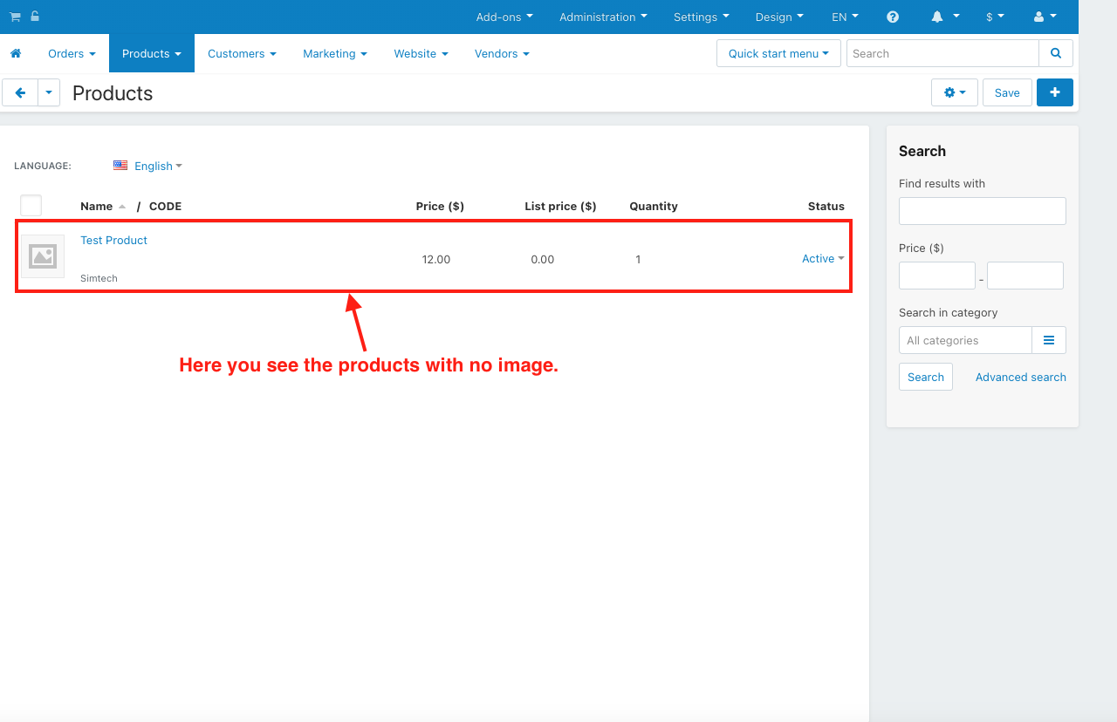Click the 0.00 list price value
Image resolution: width=1117 pixels, height=722 pixels.
543,259
